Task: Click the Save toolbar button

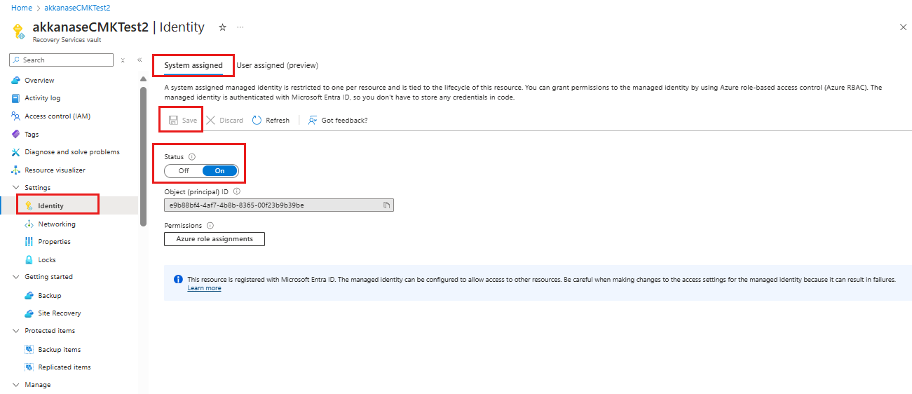Action: pos(182,121)
